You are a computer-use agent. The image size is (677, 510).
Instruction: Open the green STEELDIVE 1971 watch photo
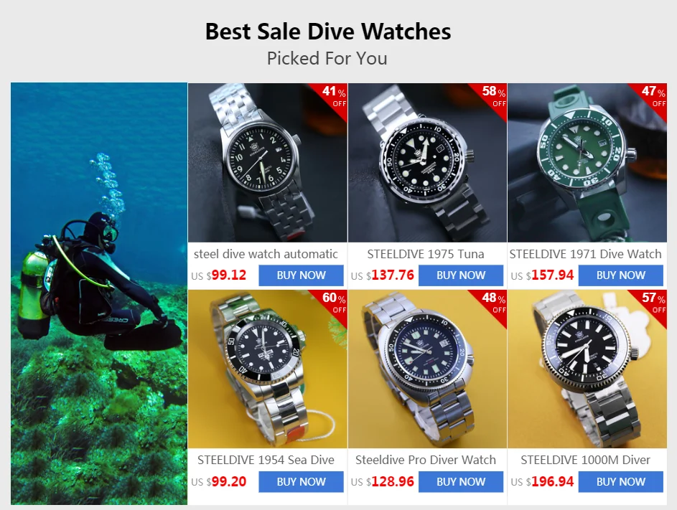pos(587,163)
